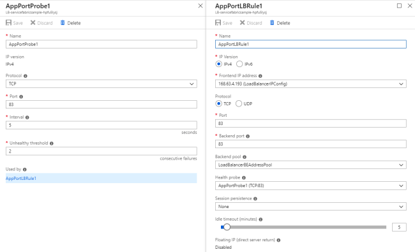Image resolution: width=415 pixels, height=252 pixels.
Task: Click Idle timeout value box
Action: tap(399, 227)
